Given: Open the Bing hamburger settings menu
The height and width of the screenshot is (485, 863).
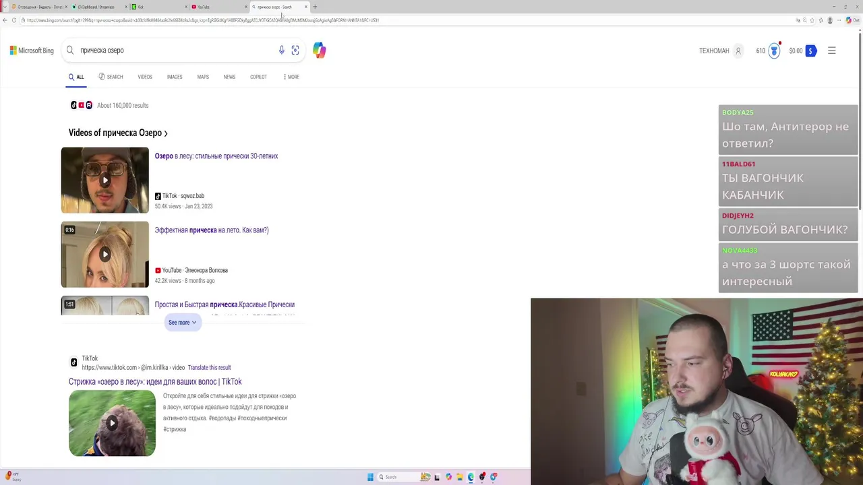Looking at the screenshot, I should pos(832,51).
